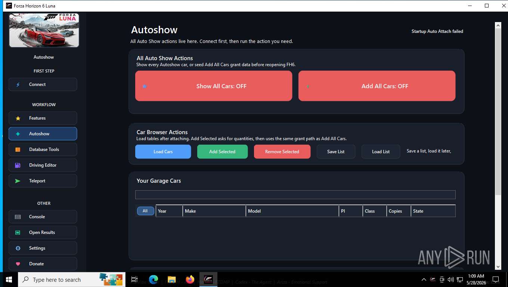Sort by the Class column header

coord(375,211)
